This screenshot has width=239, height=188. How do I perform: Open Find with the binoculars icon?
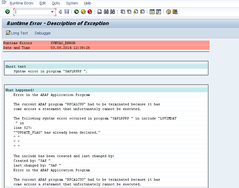pos(106,12)
